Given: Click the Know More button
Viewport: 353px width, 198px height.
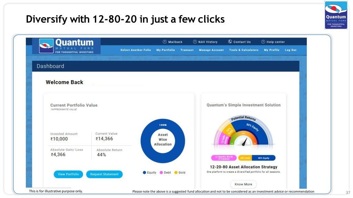Looking at the screenshot, I should (x=243, y=184).
